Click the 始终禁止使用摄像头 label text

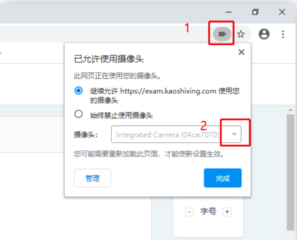(x=121, y=115)
